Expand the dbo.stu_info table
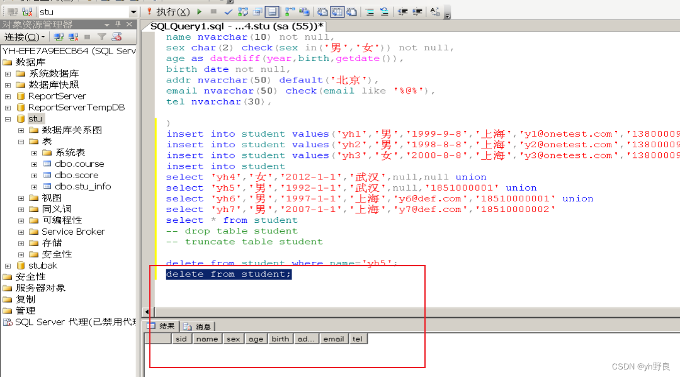Screen dimensions: 680x377 (x=34, y=187)
